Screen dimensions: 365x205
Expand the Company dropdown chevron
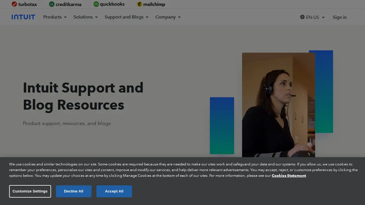(x=179, y=17)
